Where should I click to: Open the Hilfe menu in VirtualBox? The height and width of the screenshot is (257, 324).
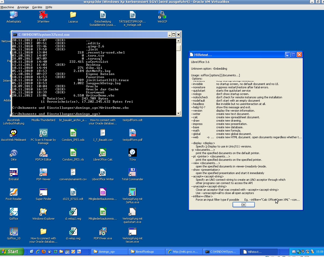(49, 7)
